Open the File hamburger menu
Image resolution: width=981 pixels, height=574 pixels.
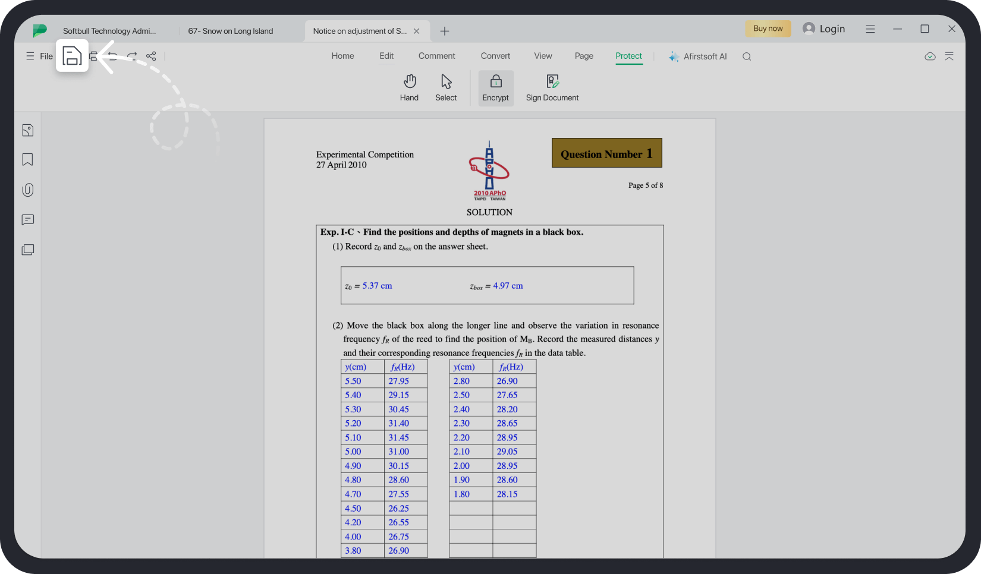click(x=39, y=56)
